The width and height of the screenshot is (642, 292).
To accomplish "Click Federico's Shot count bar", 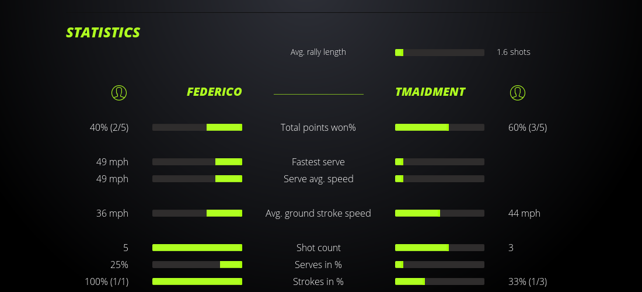I will (197, 248).
